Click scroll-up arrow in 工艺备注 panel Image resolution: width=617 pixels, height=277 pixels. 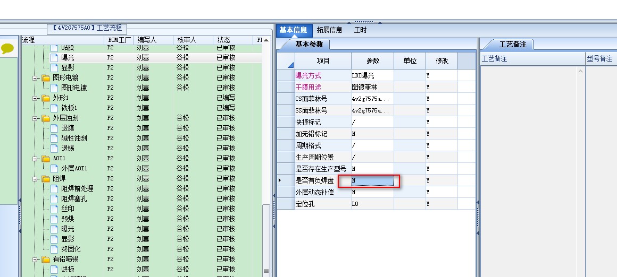tap(580, 71)
